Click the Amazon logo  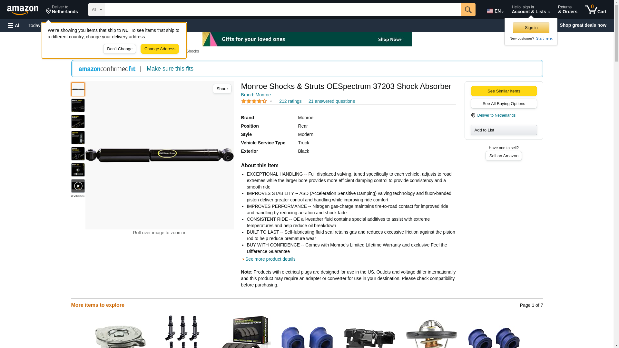click(23, 10)
